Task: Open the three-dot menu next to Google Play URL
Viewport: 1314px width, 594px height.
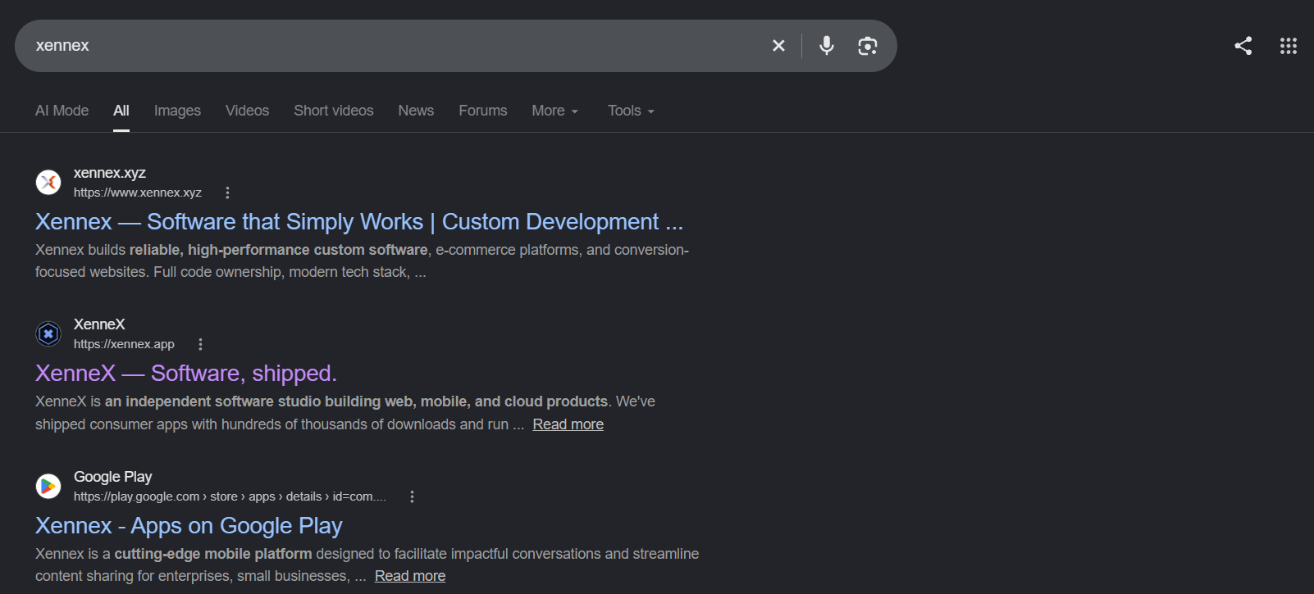Action: (412, 497)
